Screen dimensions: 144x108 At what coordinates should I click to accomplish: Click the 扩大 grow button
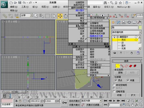(x=133, y=95)
